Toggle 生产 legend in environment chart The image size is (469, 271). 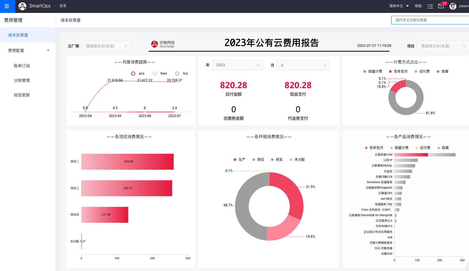coord(239,160)
